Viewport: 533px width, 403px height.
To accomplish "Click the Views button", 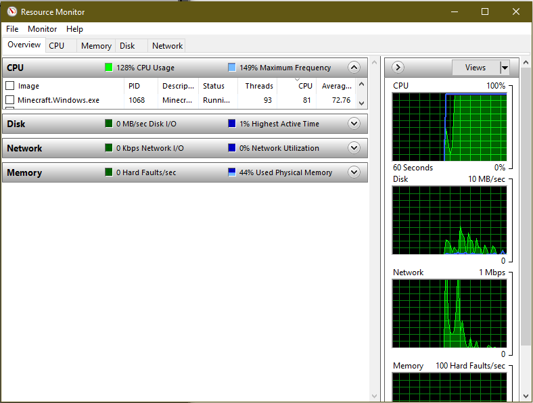I will [475, 68].
